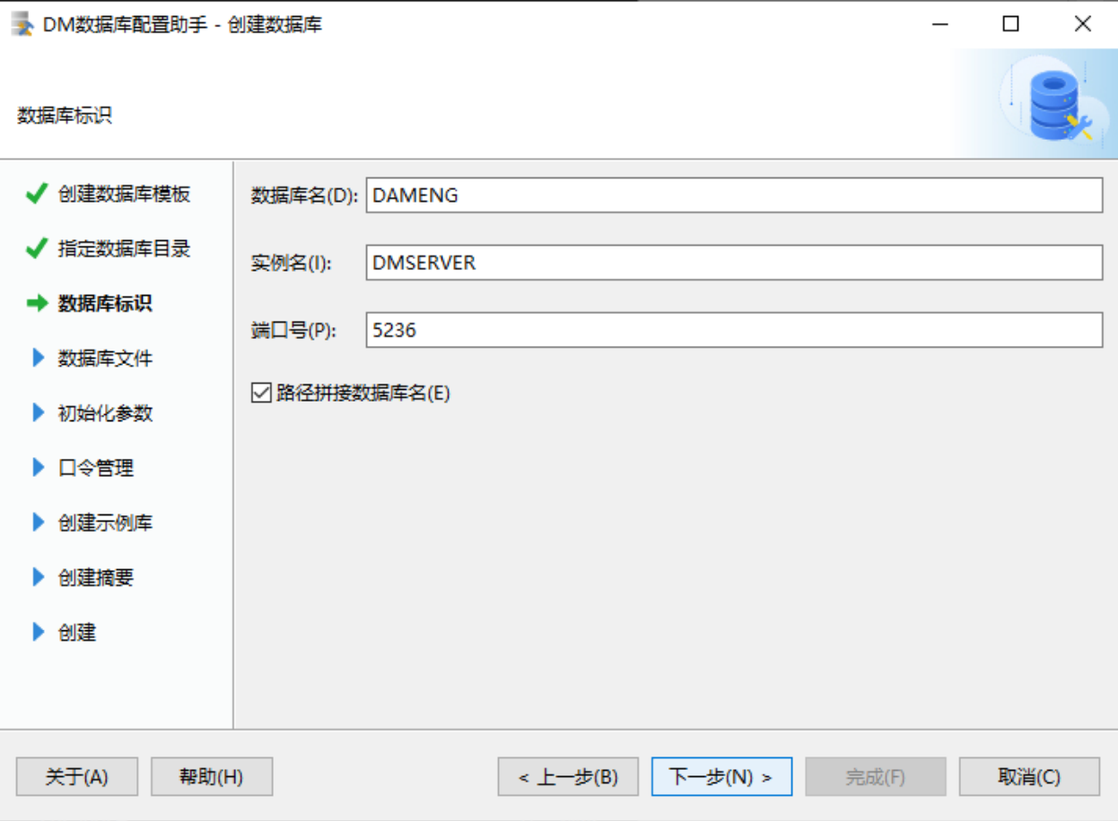Open the 帮助 help button
Image resolution: width=1118 pixels, height=821 pixels.
click(x=212, y=777)
